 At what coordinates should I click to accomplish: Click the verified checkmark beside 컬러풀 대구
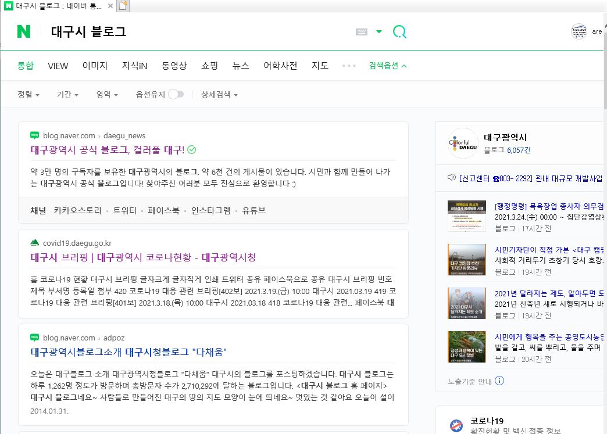coord(192,150)
